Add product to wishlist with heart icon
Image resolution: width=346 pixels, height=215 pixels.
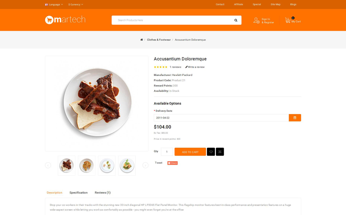click(211, 152)
